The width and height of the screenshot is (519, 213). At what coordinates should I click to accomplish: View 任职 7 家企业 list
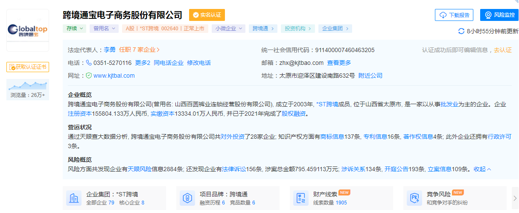click(x=140, y=50)
